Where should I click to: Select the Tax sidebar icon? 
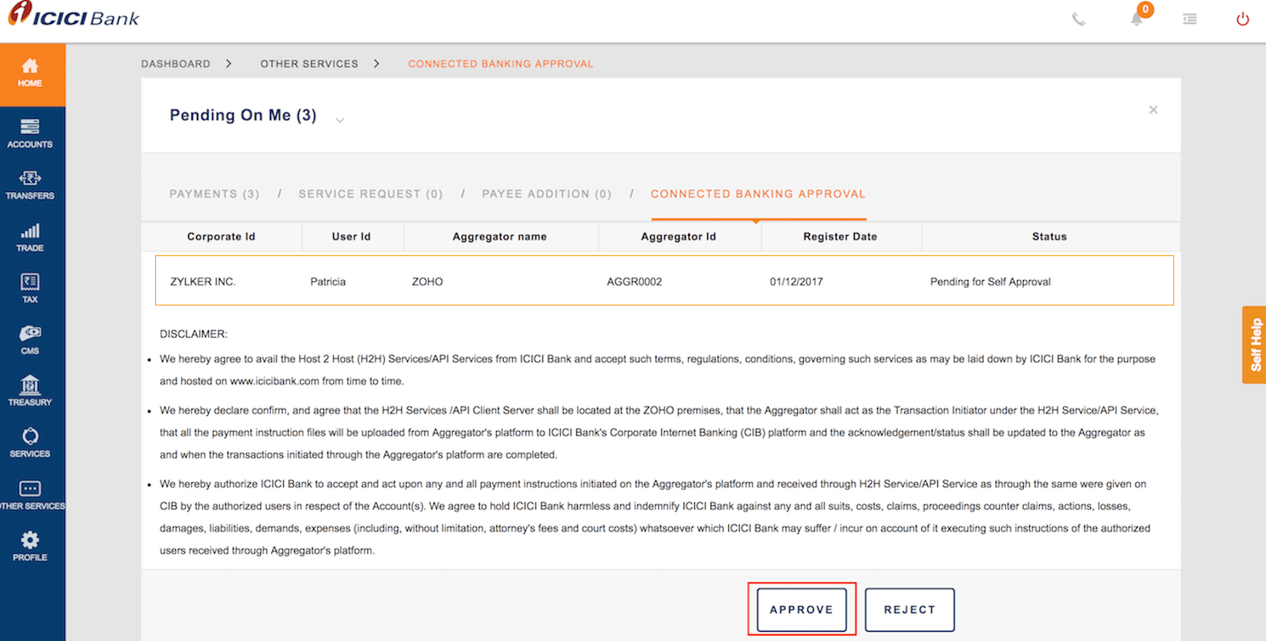pos(30,288)
